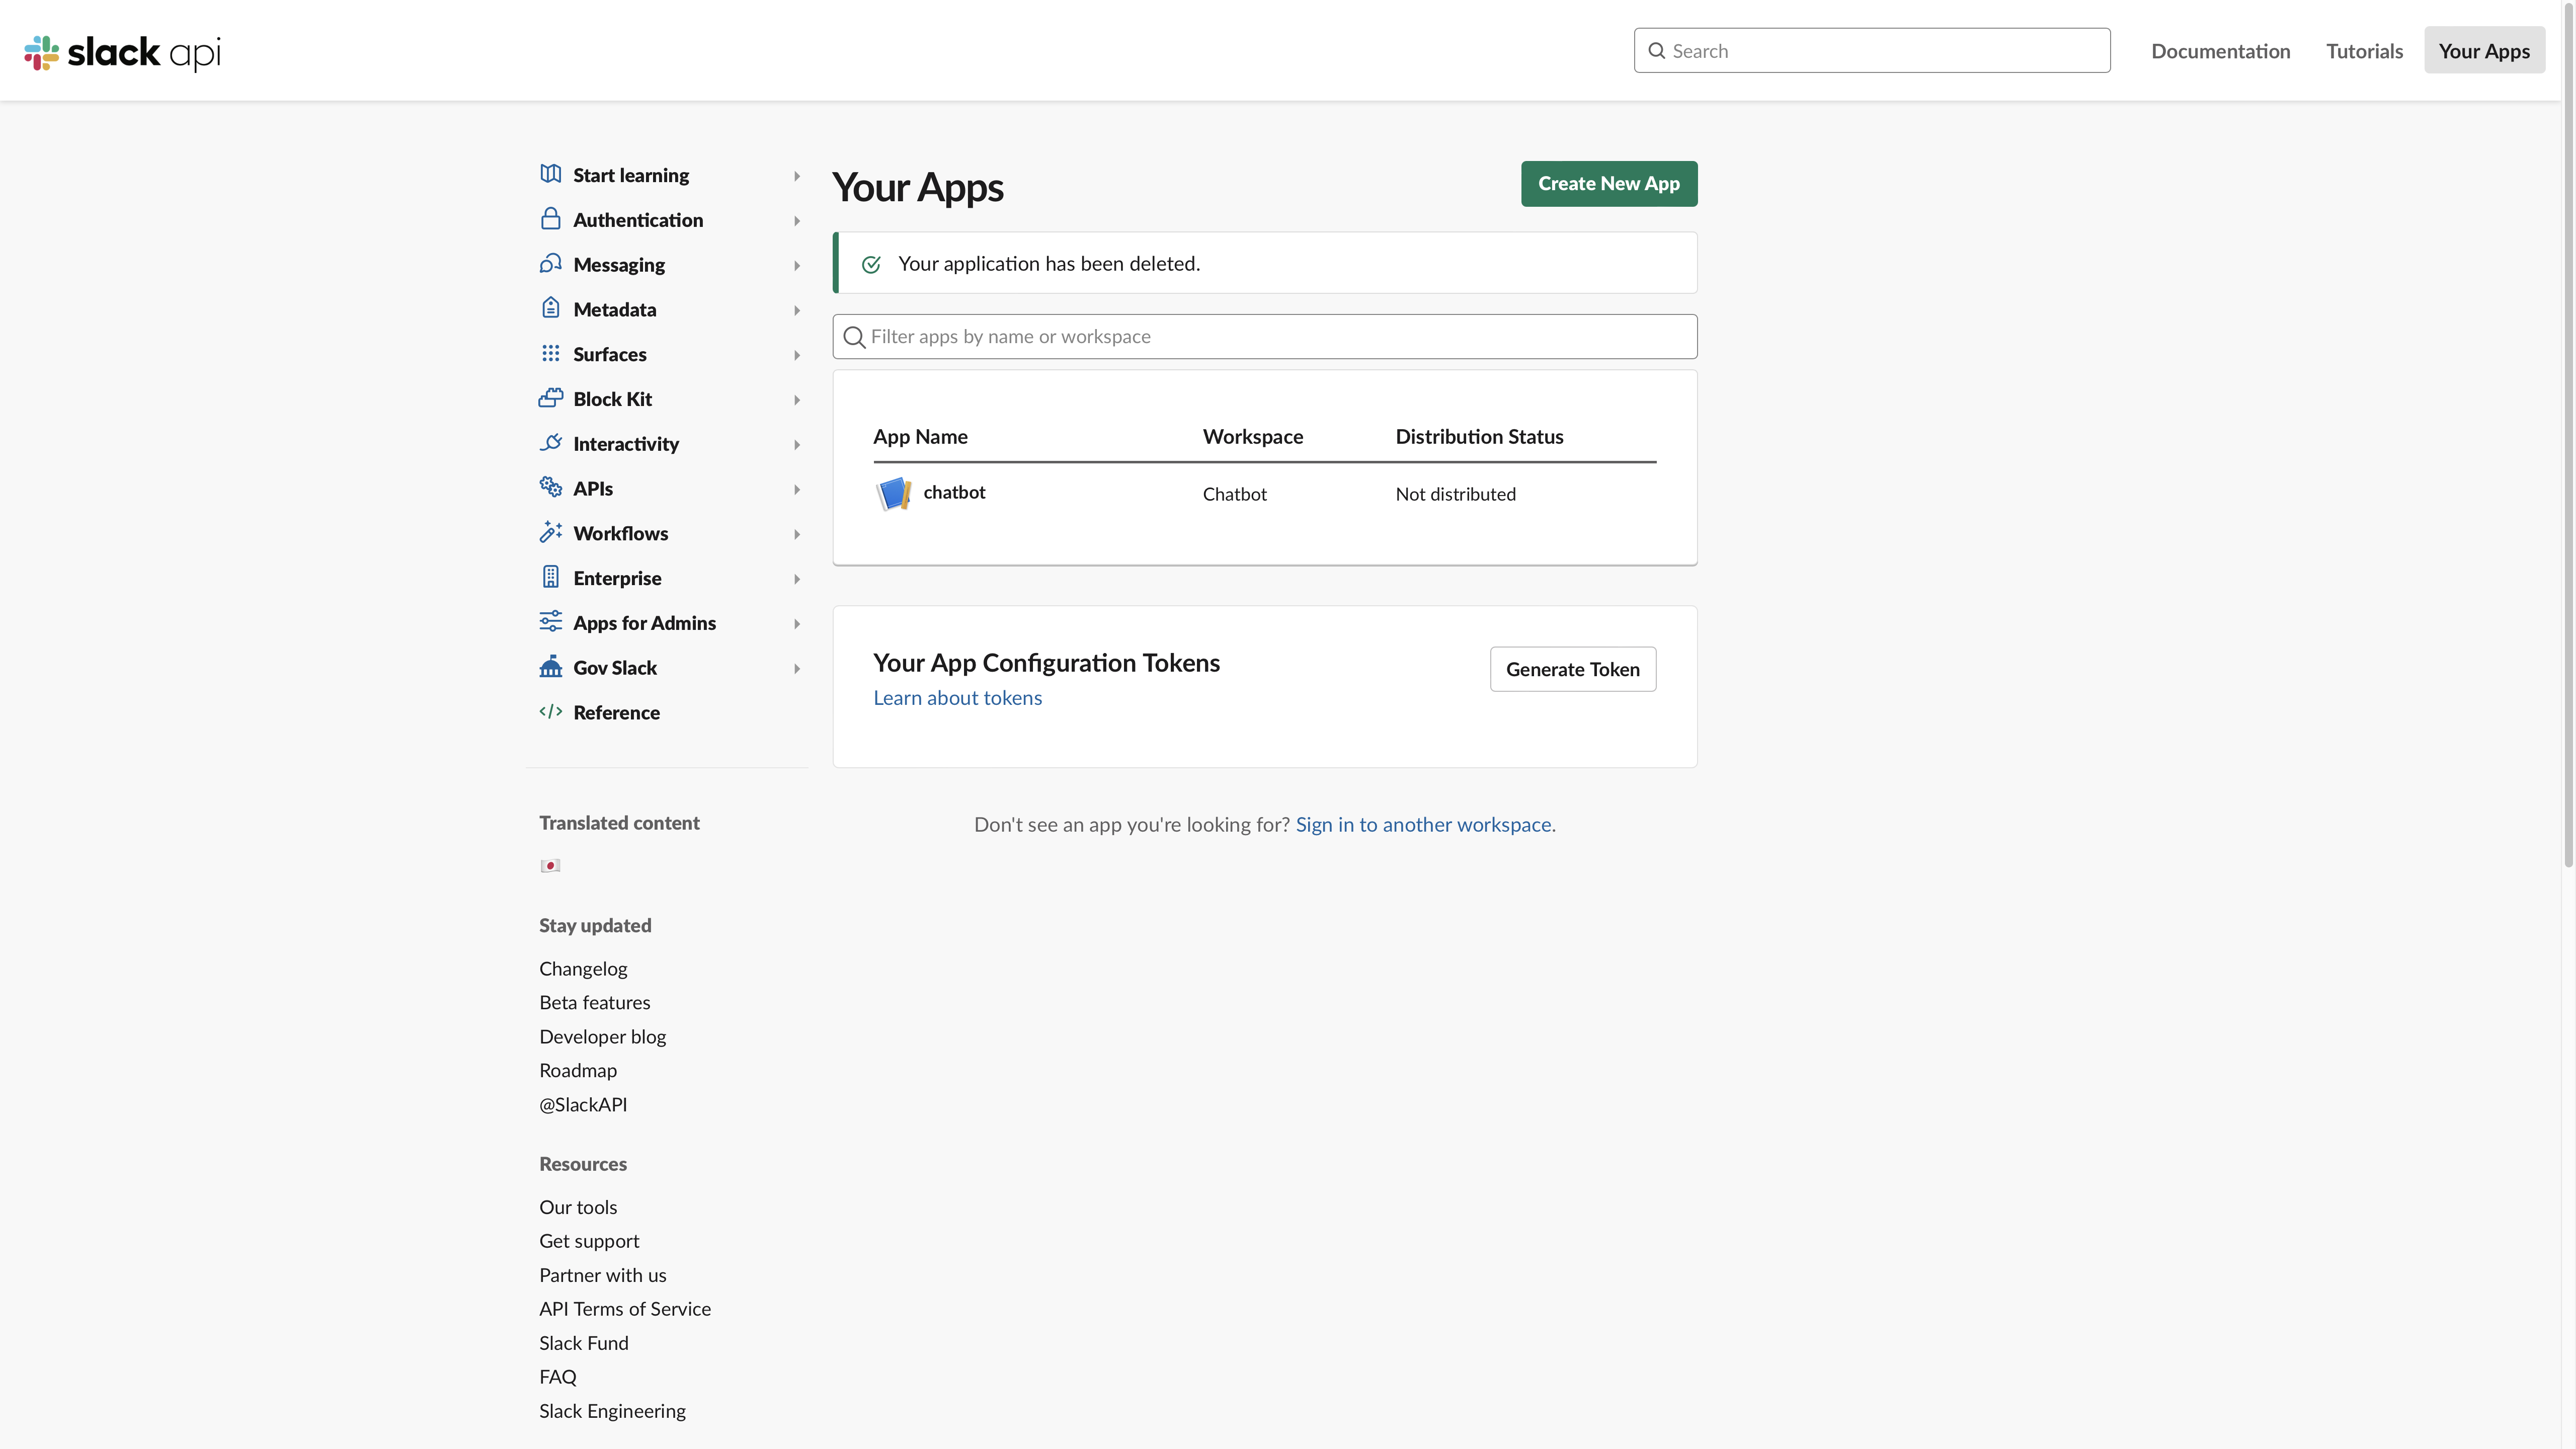Open the Messaging sidebar label

click(x=619, y=265)
